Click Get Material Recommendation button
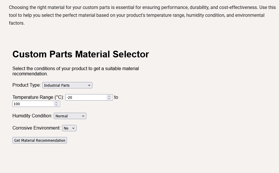This screenshot has width=279, height=173. click(40, 140)
